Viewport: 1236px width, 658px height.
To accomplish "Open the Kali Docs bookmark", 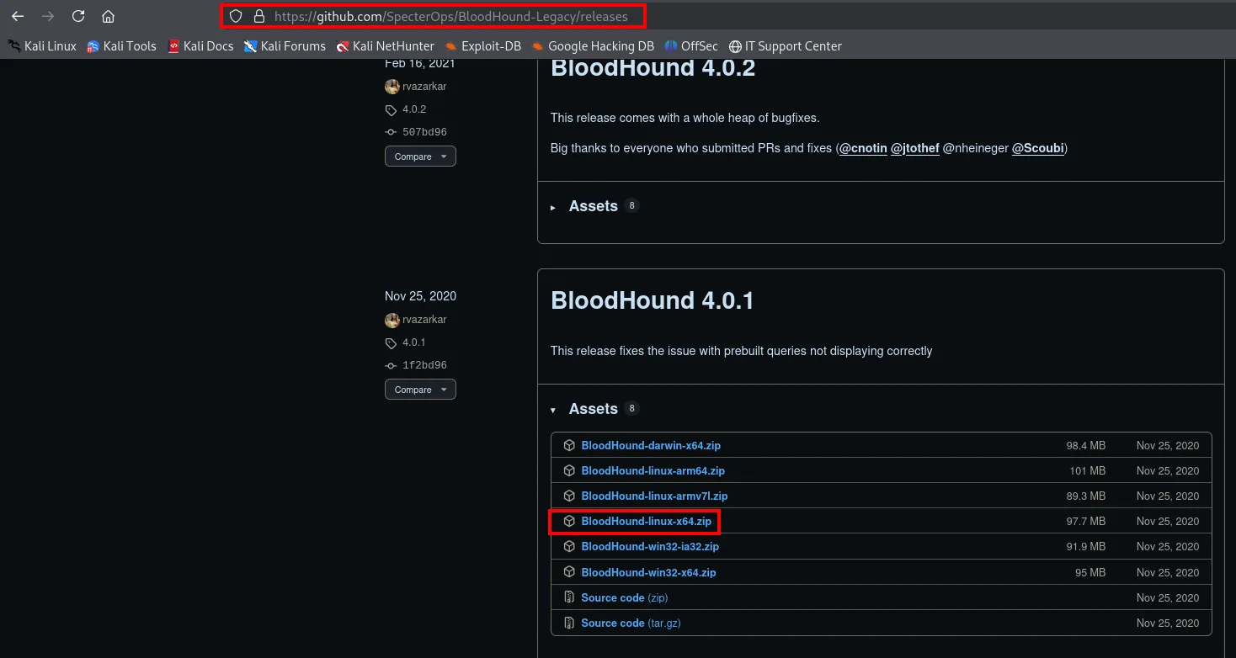I will pos(200,46).
